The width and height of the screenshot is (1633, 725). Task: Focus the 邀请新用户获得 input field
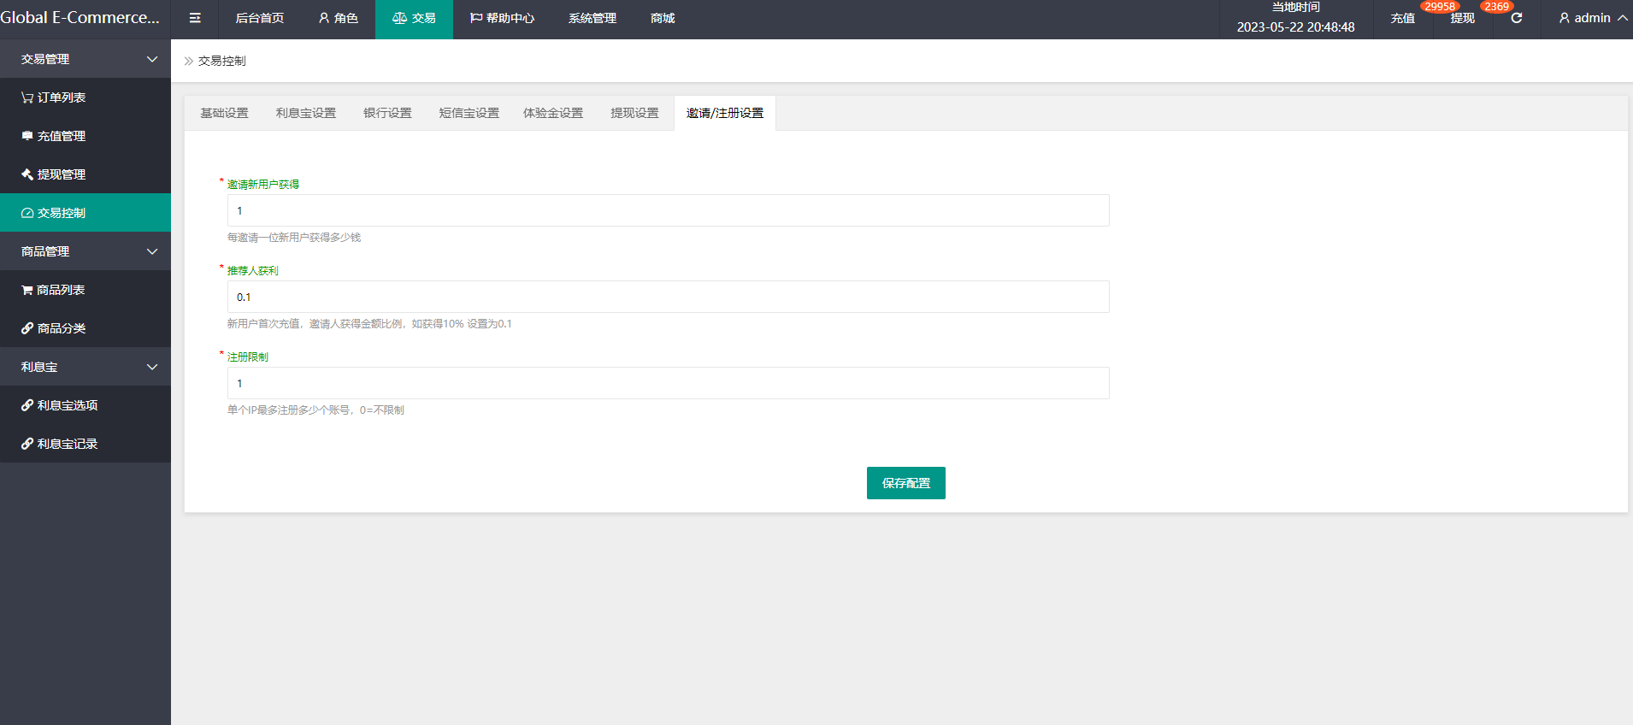click(x=669, y=210)
